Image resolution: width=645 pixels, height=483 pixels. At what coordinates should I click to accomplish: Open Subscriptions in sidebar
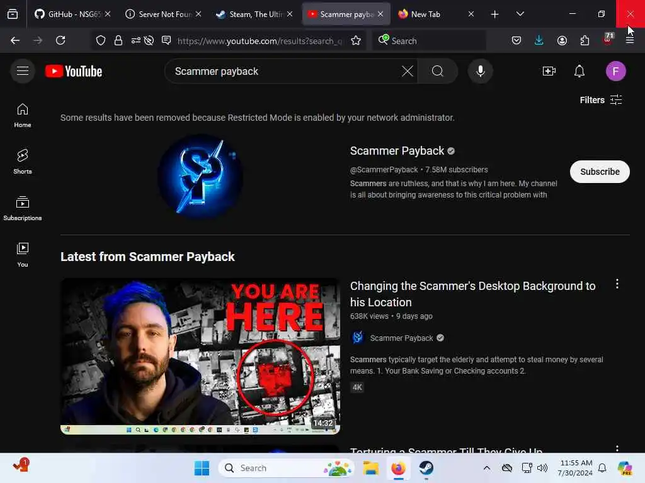[x=23, y=208]
